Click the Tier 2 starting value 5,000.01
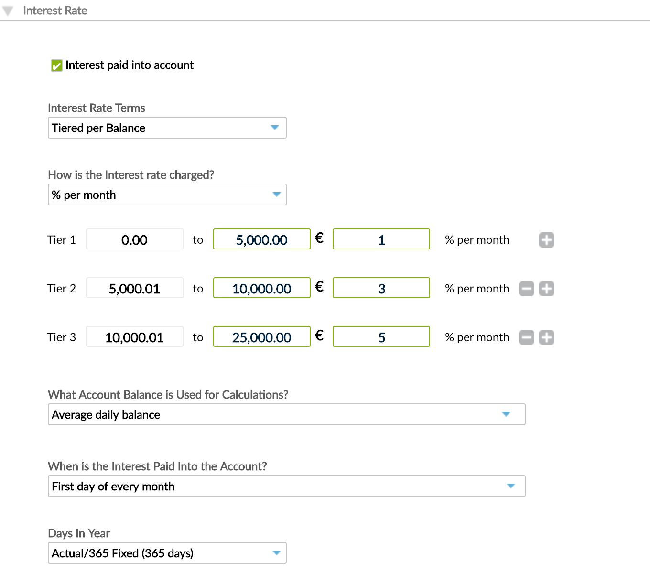The height and width of the screenshot is (584, 650). pos(134,288)
